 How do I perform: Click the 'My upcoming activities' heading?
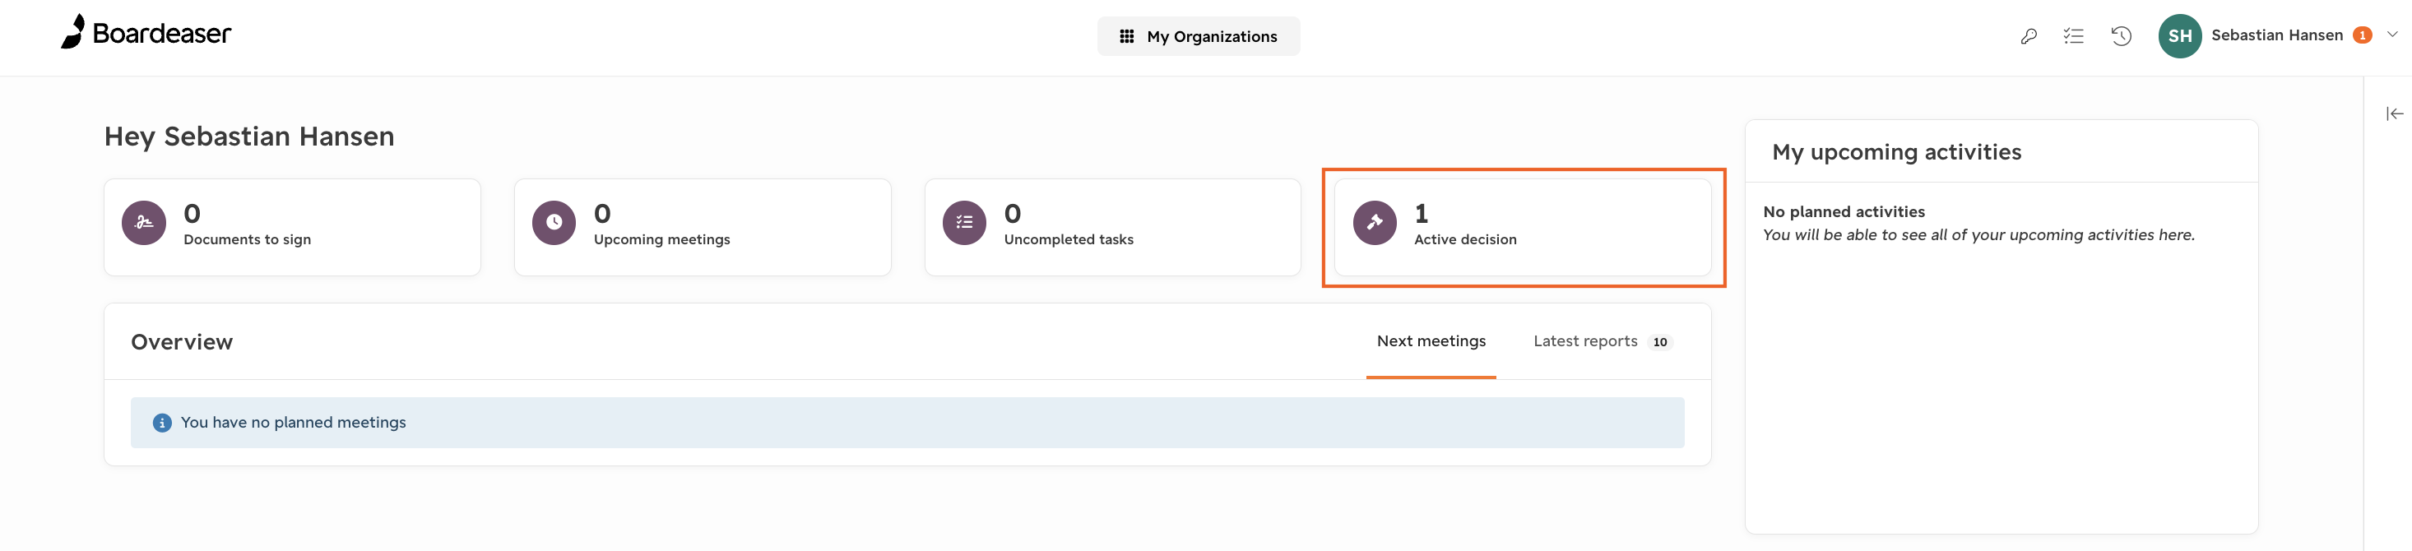tap(1896, 152)
